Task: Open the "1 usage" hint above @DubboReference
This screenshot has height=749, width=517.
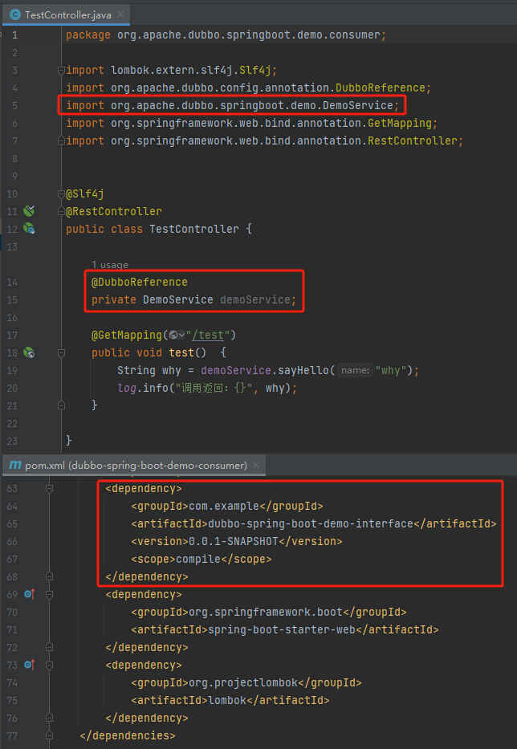Action: coord(110,265)
